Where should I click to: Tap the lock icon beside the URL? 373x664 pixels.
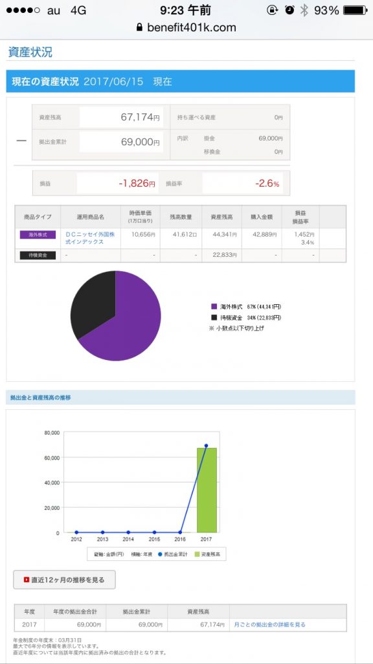[140, 27]
